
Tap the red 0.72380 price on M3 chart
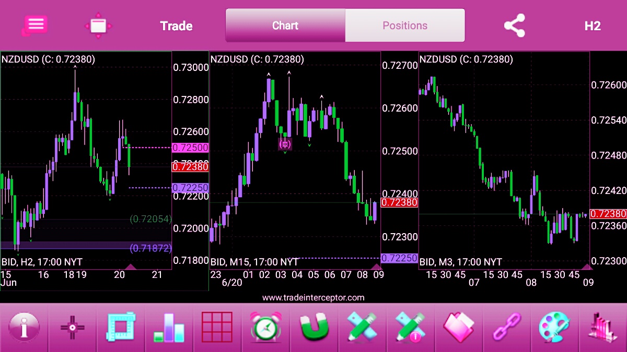(608, 214)
